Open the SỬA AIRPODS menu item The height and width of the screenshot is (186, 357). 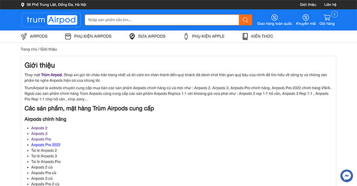(x=152, y=36)
